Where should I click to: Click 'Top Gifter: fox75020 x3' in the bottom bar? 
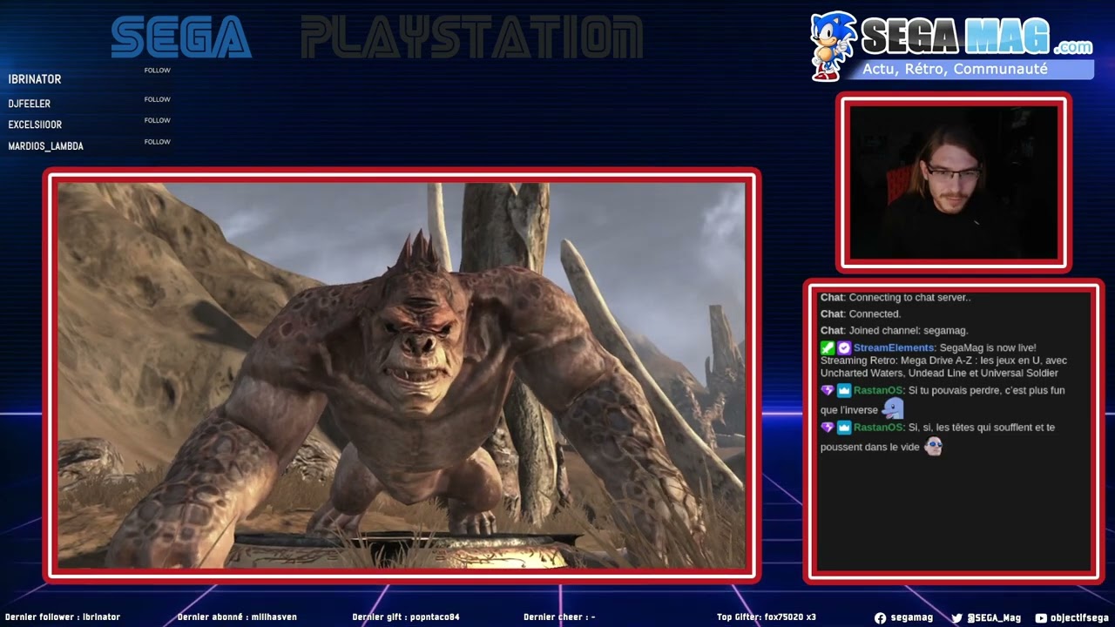pos(767,617)
